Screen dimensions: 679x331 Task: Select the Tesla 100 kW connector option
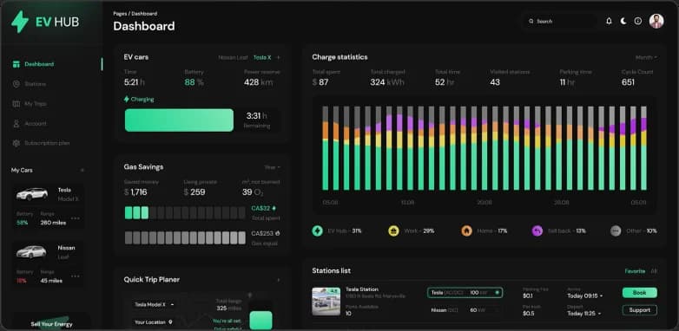465,293
